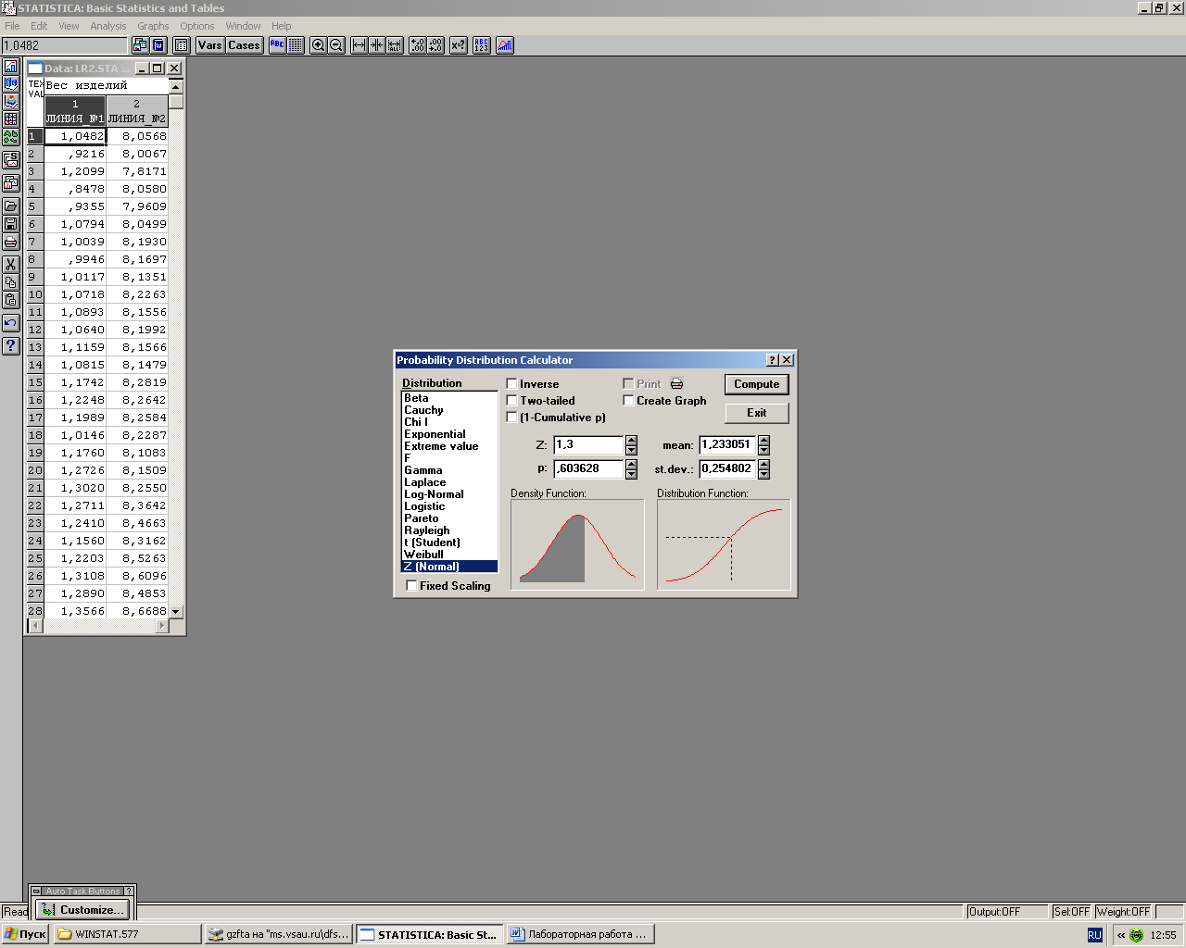Toggle the ABC text labels icon
This screenshot has width=1186, height=948.
pyautogui.click(x=277, y=44)
